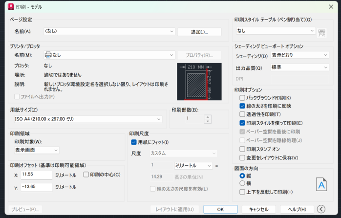Click the レイアウトに適用(U) button

coord(174,209)
